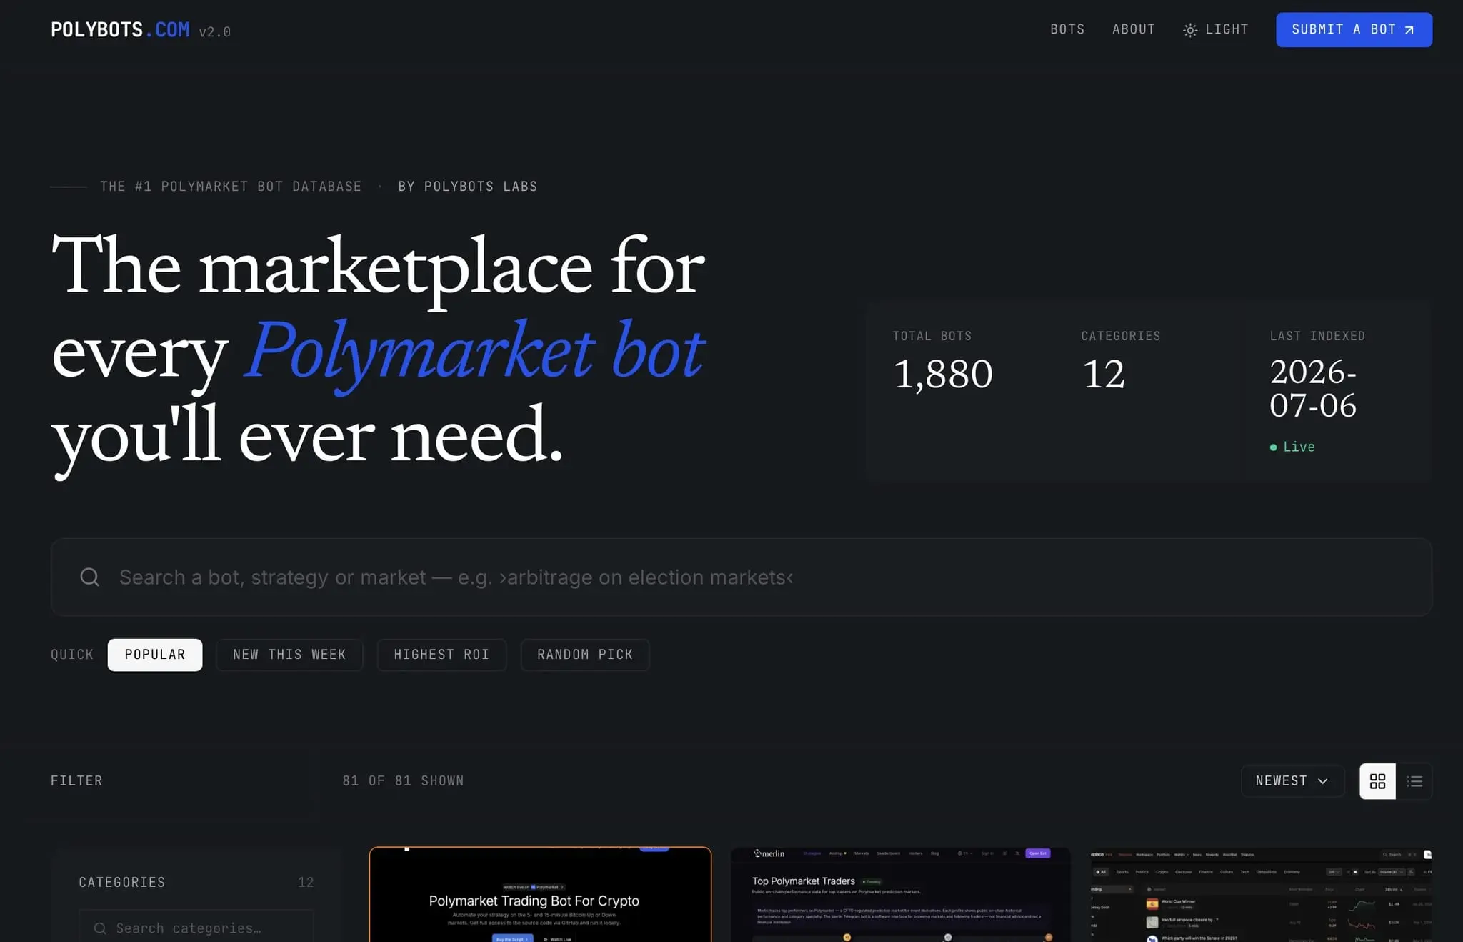This screenshot has height=942, width=1463.
Task: Select RANDOM PICK quick filter
Action: pos(585,655)
